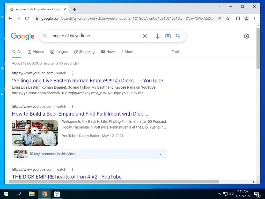The image size is (265, 199).
Task: Play the 44:32 video thumbnail preview
Action: pyautogui.click(x=35, y=133)
